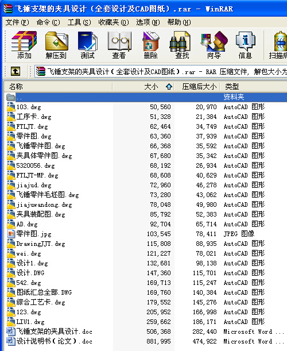
Task: Select file 飞锤零件图.dwg
Action: click(x=41, y=146)
